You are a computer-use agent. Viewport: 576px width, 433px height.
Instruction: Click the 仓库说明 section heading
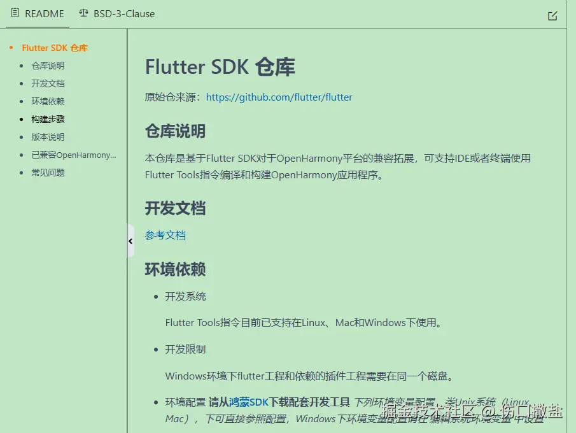(175, 131)
